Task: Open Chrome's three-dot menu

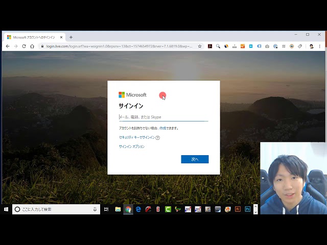Action: point(319,46)
